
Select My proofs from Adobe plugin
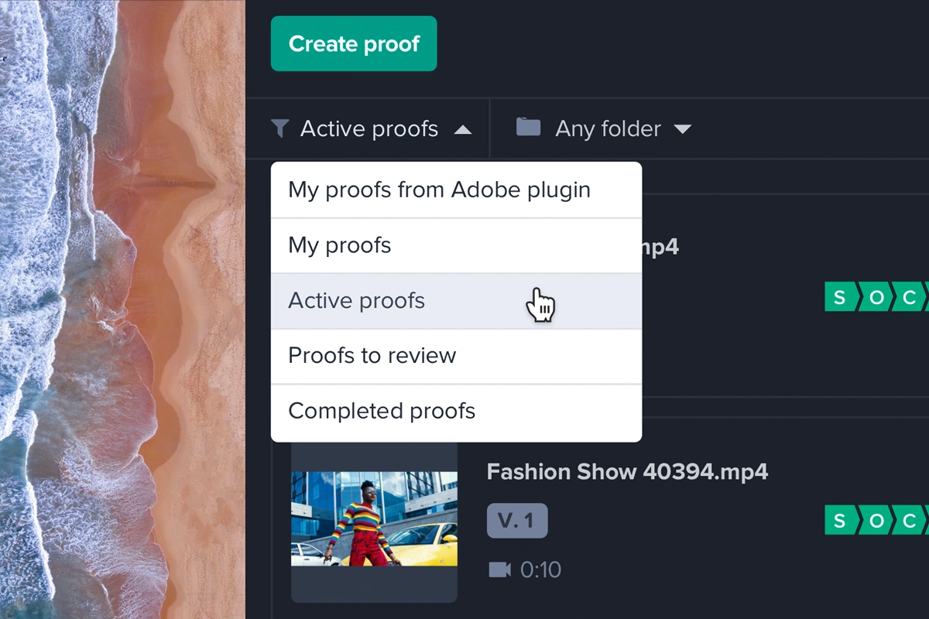tap(439, 190)
